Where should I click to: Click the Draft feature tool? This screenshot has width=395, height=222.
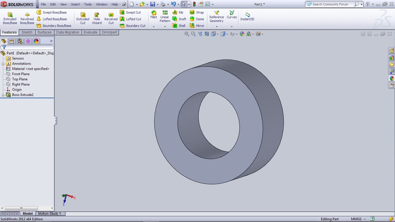point(179,19)
